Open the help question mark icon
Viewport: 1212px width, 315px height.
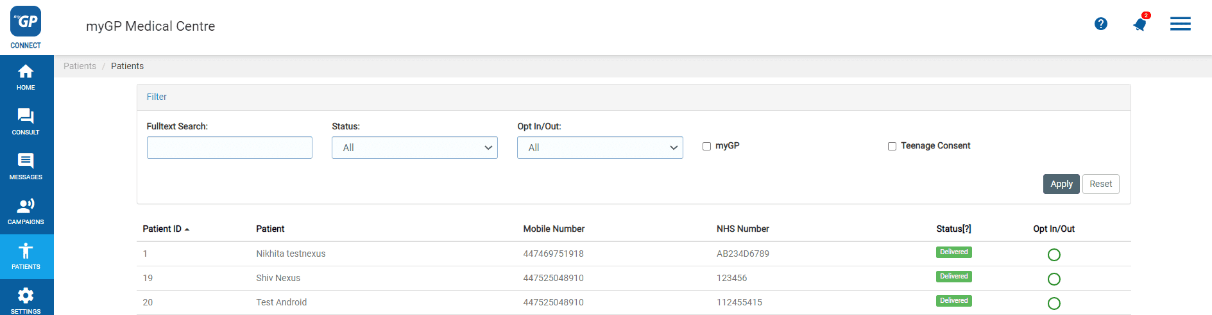(x=1101, y=24)
